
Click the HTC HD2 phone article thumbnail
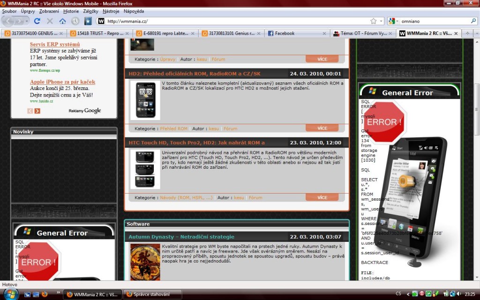tap(145, 100)
